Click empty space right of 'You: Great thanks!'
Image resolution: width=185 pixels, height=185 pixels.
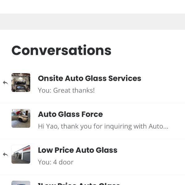tap(139, 90)
